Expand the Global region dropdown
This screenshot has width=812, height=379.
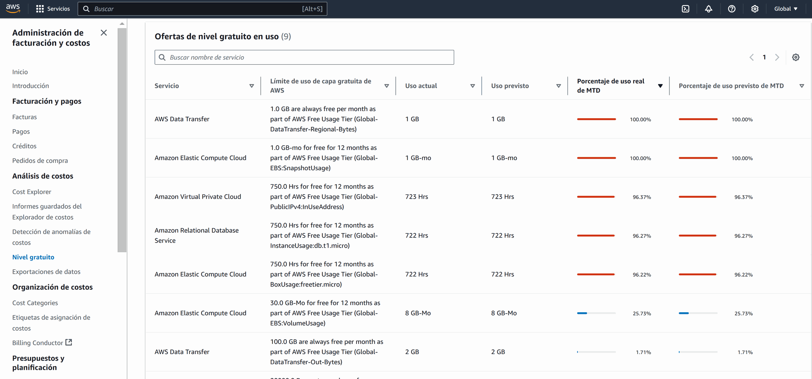tap(785, 9)
